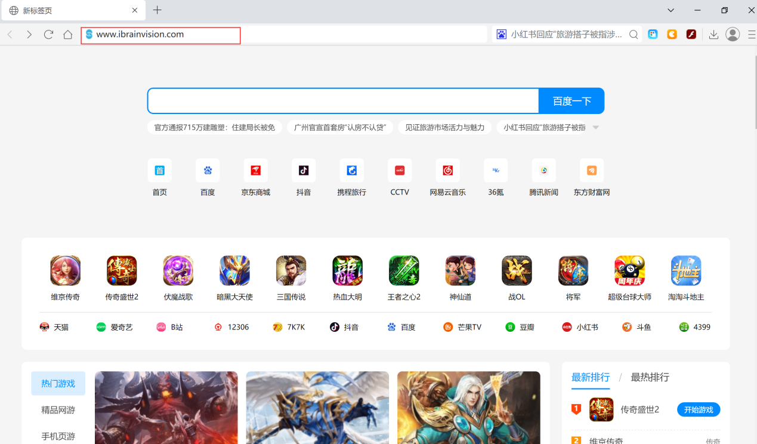757x444 pixels.
Task: Open the browser hamburger menu
Action: [752, 35]
